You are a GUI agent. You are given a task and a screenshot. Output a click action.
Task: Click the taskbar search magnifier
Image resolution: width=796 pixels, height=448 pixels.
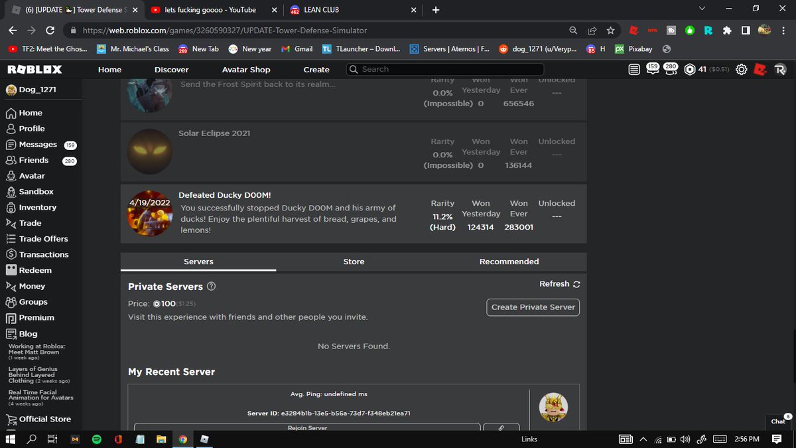[31, 439]
